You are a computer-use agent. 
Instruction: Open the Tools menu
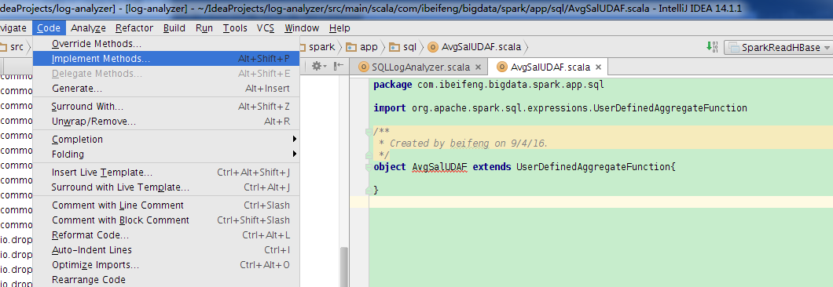coord(235,28)
